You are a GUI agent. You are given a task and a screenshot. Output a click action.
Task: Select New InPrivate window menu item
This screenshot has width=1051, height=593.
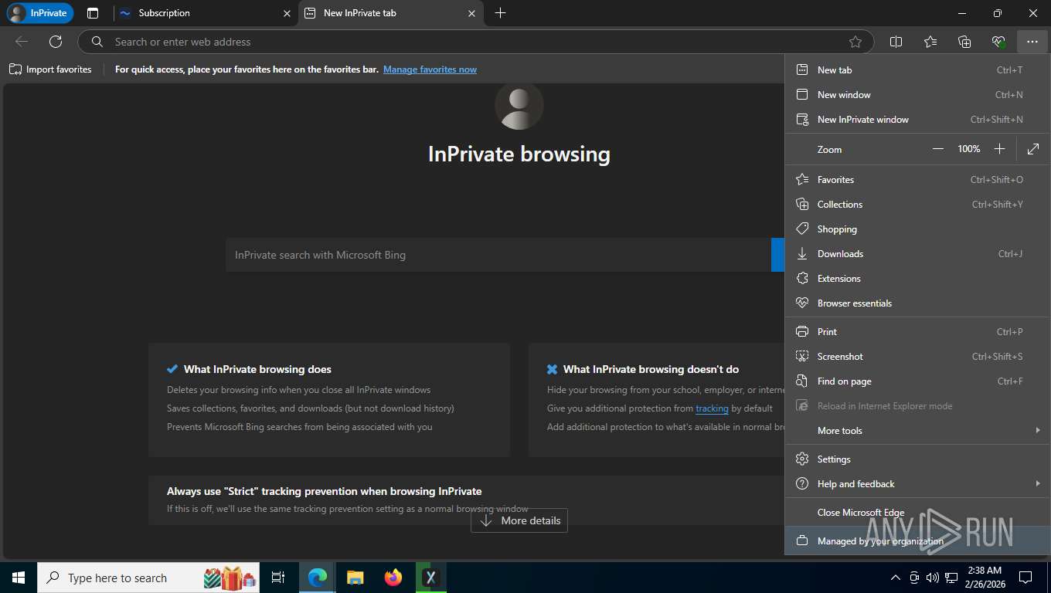(x=917, y=120)
